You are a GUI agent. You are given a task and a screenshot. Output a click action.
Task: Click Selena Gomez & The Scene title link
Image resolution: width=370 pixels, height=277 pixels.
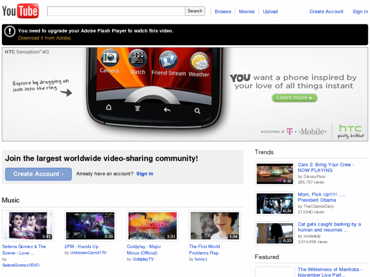(x=24, y=250)
